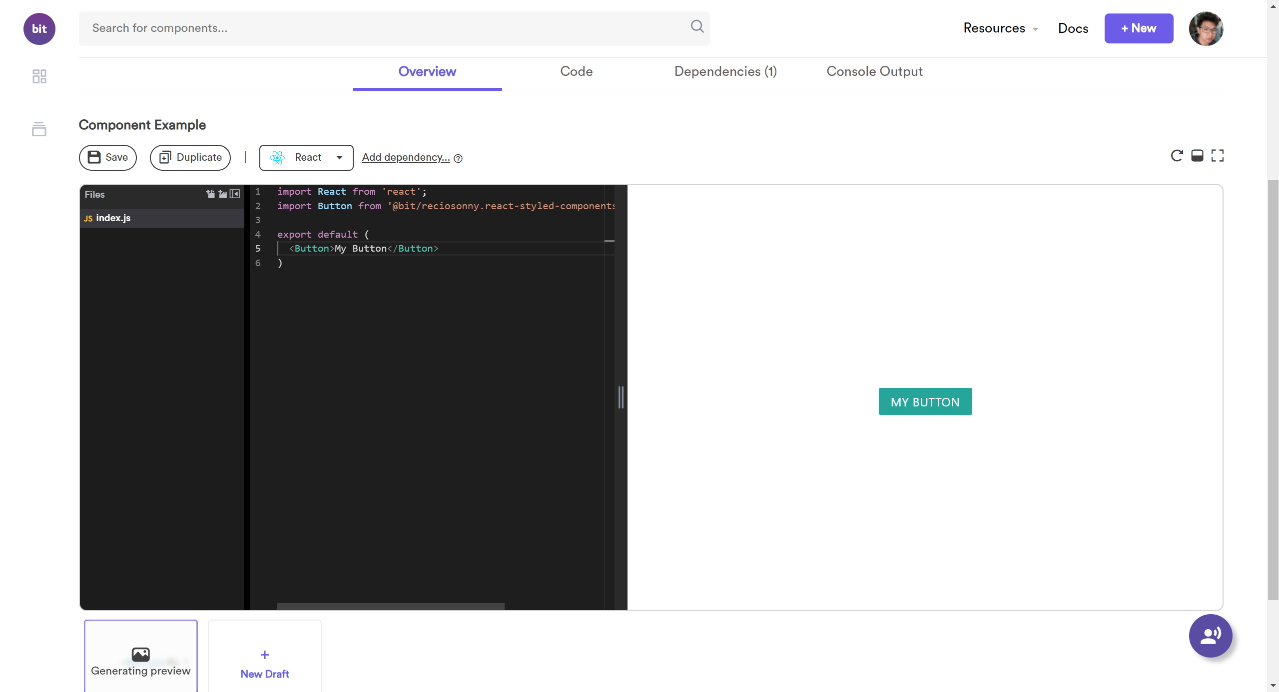Screen dimensions: 1279x692
Task: Click the new file icon in Files panel
Action: (x=210, y=194)
